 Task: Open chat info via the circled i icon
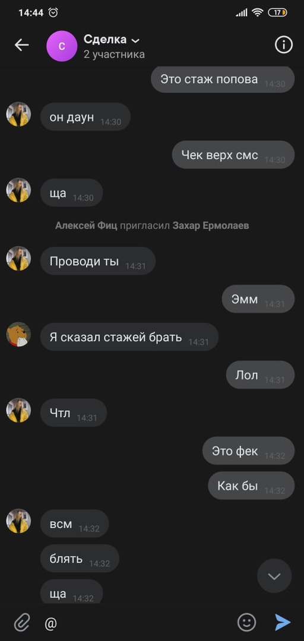click(284, 45)
